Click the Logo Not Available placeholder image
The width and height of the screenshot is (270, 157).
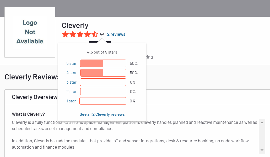[x=30, y=32]
